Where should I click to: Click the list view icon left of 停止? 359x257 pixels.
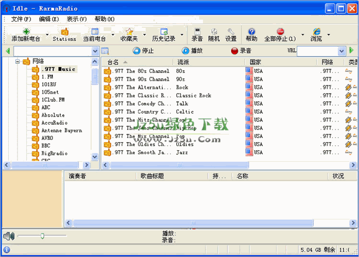pyautogui.click(x=105, y=51)
